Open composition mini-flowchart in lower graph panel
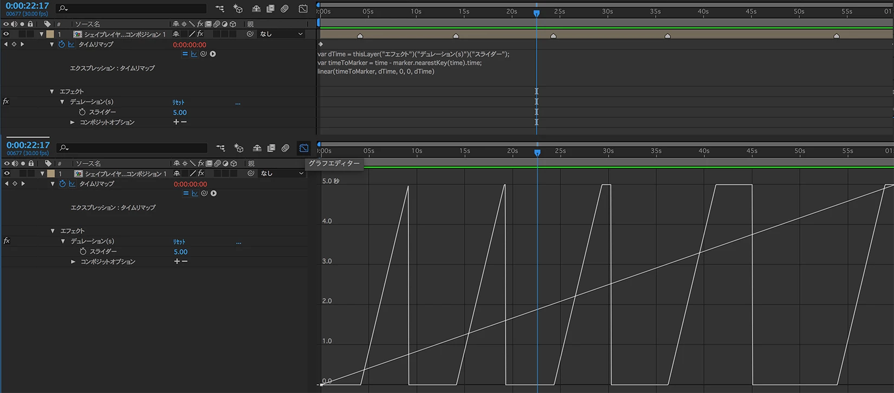 click(x=220, y=148)
